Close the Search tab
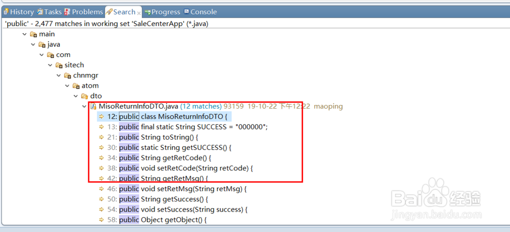 [x=139, y=13]
